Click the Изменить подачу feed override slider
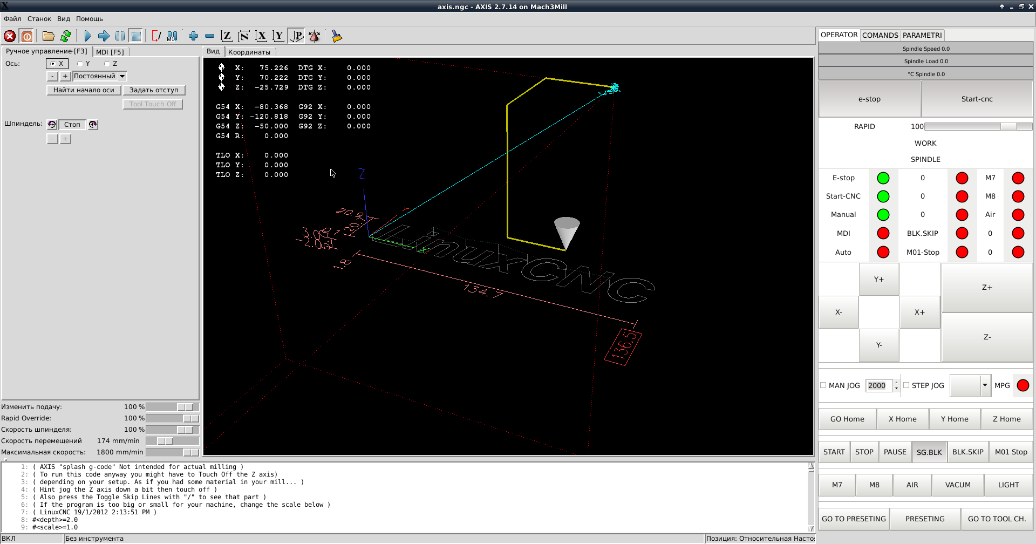 tap(172, 407)
